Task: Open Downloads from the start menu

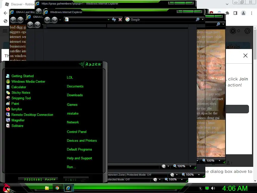Action: click(75, 95)
